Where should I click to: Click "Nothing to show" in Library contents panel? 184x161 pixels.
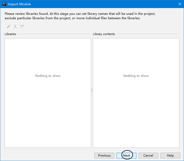point(136,76)
